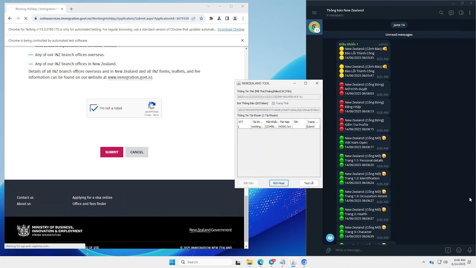This screenshot has width=476, height=268.
Task: Click the Chrome address bar URL
Action: (114, 18)
